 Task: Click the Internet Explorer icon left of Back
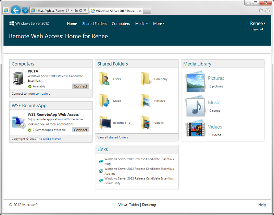pos(6,11)
